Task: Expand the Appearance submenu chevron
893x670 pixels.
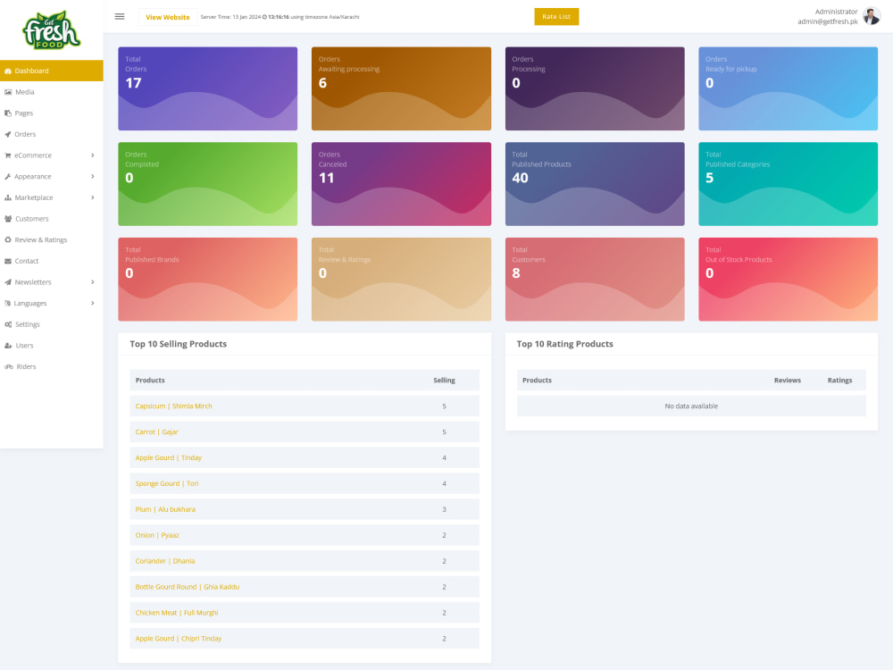Action: [x=92, y=177]
